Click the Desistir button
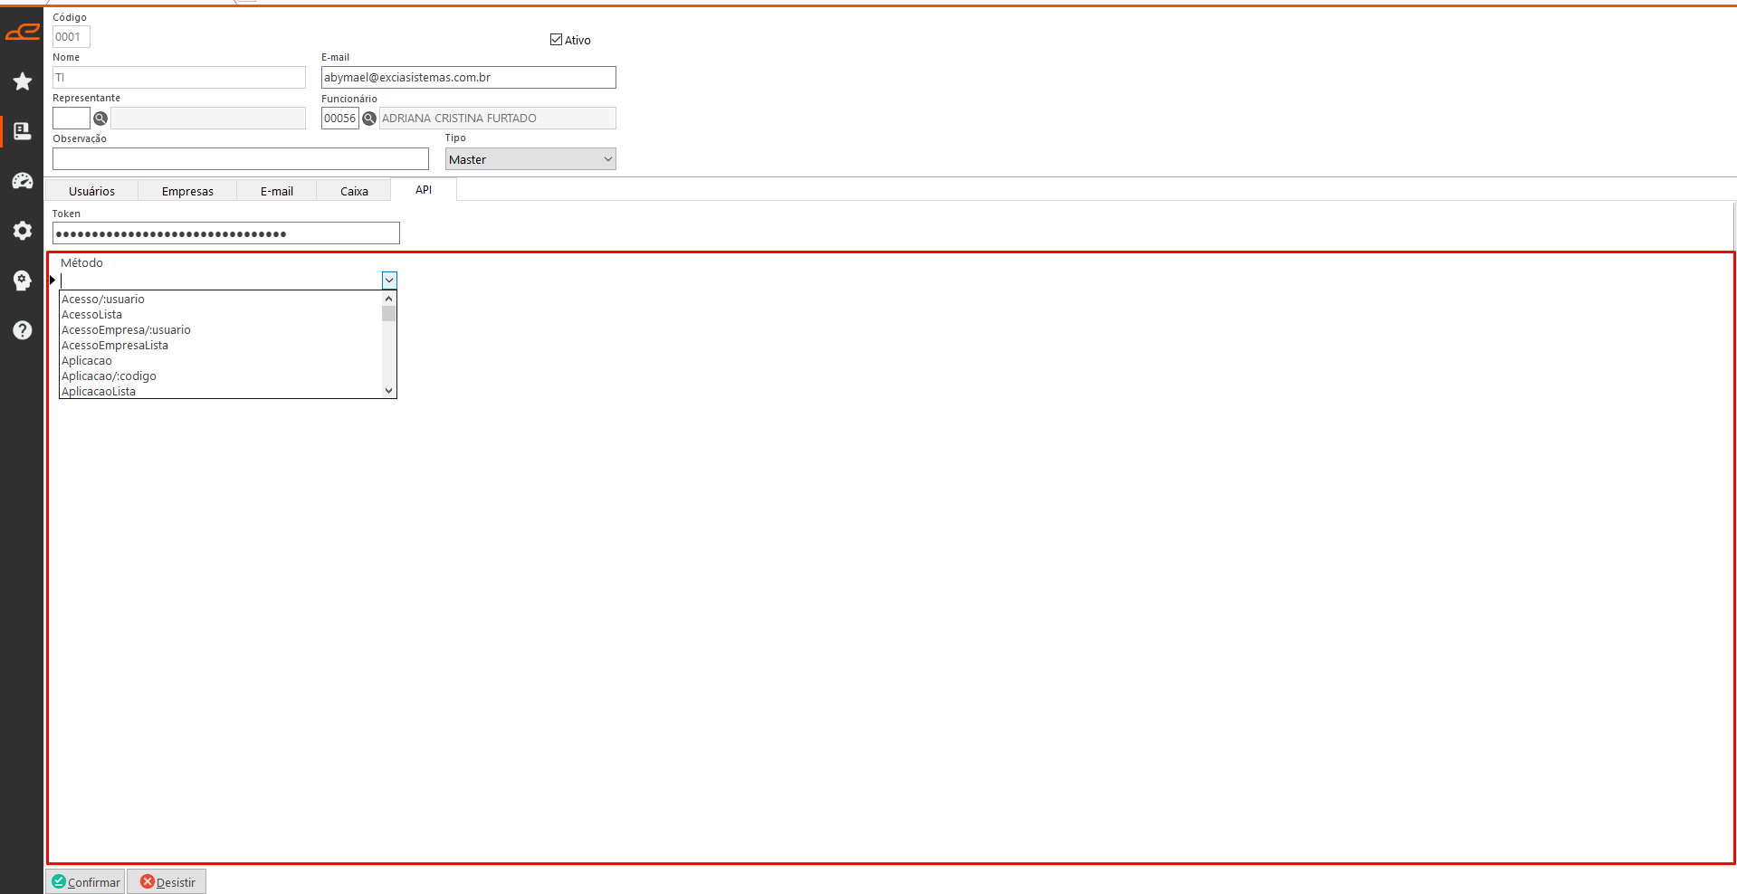This screenshot has width=1737, height=894. coord(167,882)
